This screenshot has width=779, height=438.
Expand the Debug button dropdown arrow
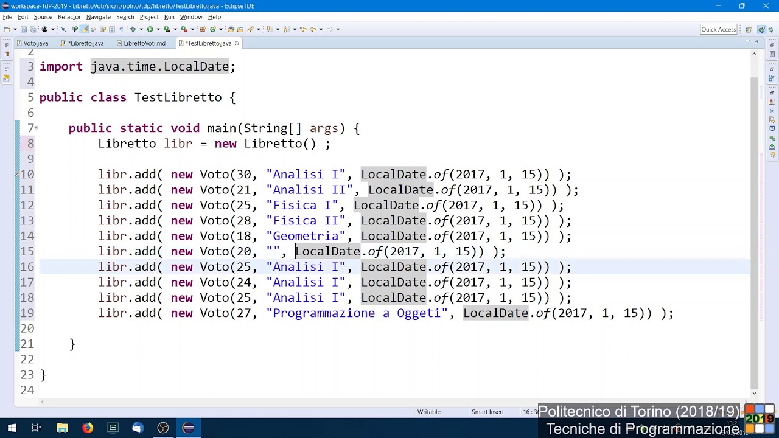(x=141, y=29)
